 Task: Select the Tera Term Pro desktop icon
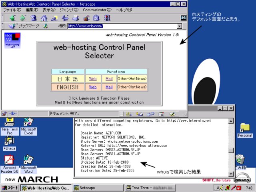coord(10,126)
